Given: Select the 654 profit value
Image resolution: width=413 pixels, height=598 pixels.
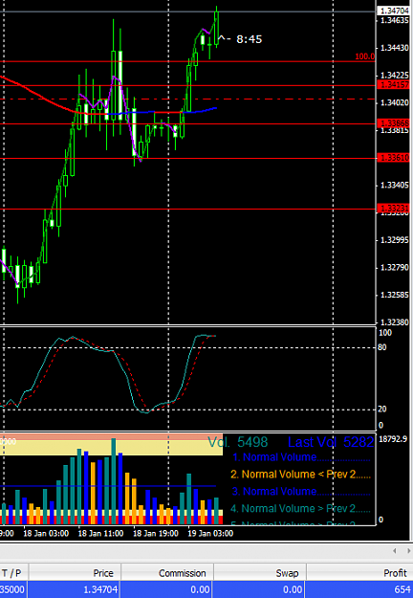Looking at the screenshot, I should click(402, 590).
